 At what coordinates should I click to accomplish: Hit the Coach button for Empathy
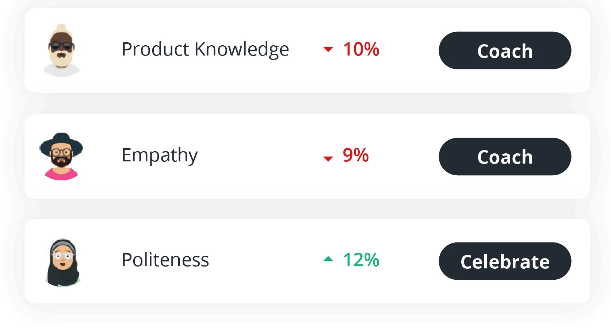coord(505,157)
